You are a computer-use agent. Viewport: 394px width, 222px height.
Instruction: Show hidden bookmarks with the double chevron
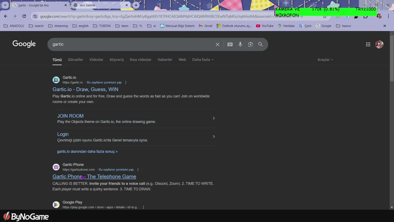click(x=384, y=26)
